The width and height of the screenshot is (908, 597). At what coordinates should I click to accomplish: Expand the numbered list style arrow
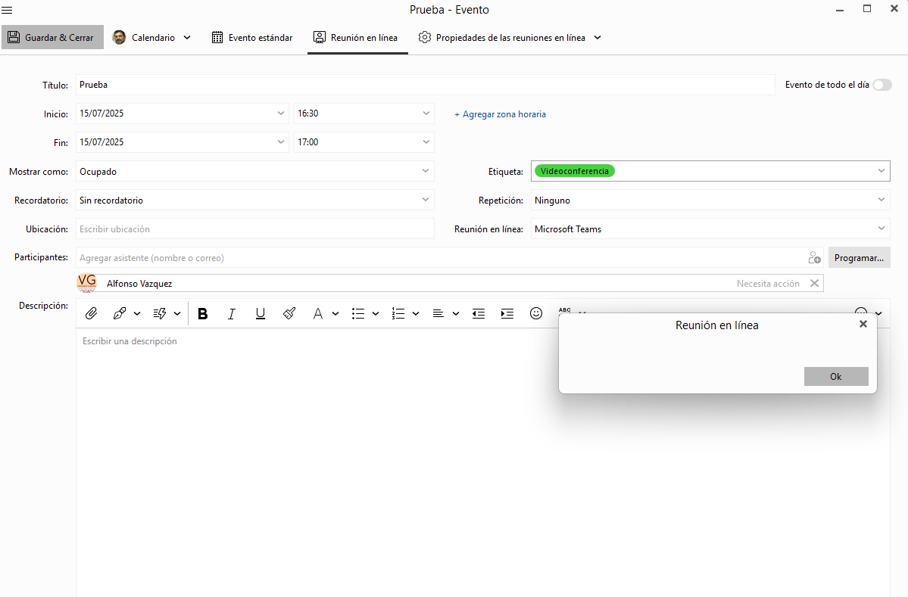(416, 313)
